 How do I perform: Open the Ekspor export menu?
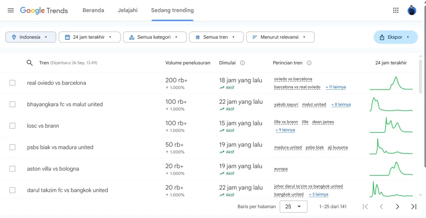pyautogui.click(x=396, y=37)
